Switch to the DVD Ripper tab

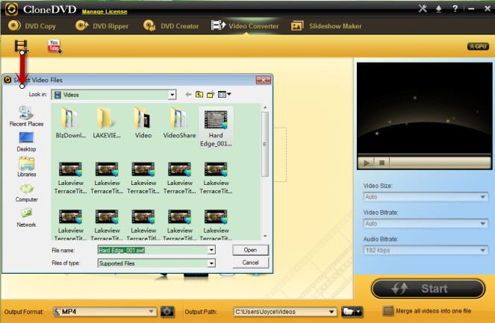coord(102,26)
